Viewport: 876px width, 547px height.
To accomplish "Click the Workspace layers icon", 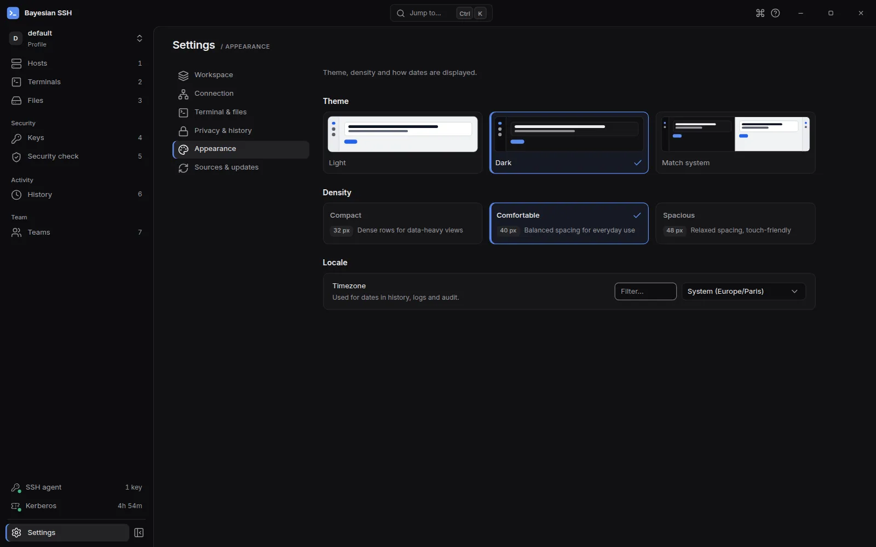I will (183, 75).
